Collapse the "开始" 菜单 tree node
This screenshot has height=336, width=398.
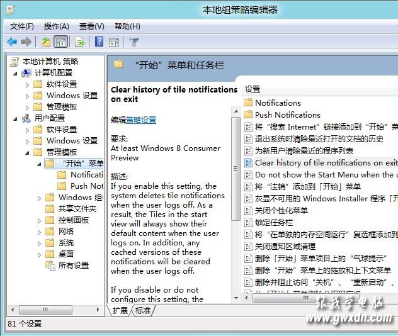39,164
